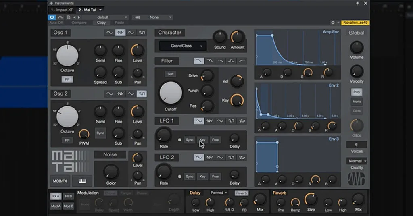Click the Global Volume knob
This screenshot has height=216, width=413.
pyautogui.click(x=357, y=48)
